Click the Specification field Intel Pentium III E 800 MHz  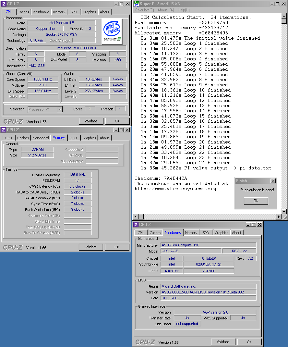pos(77,48)
